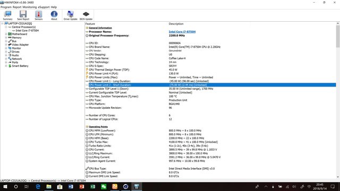Open the Monitoring menu
This screenshot has height=191, width=340.
pyautogui.click(x=30, y=7)
